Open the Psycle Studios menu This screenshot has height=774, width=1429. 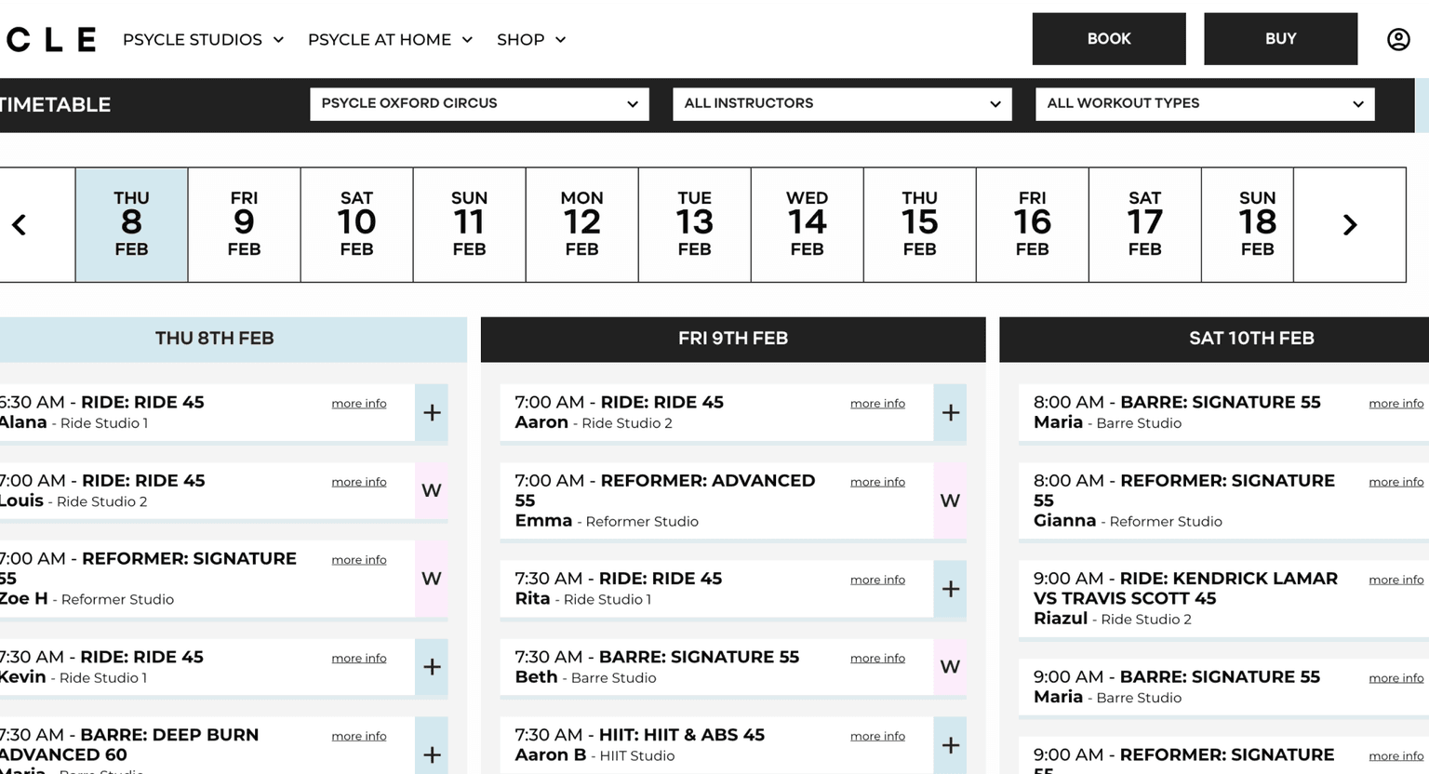click(203, 39)
